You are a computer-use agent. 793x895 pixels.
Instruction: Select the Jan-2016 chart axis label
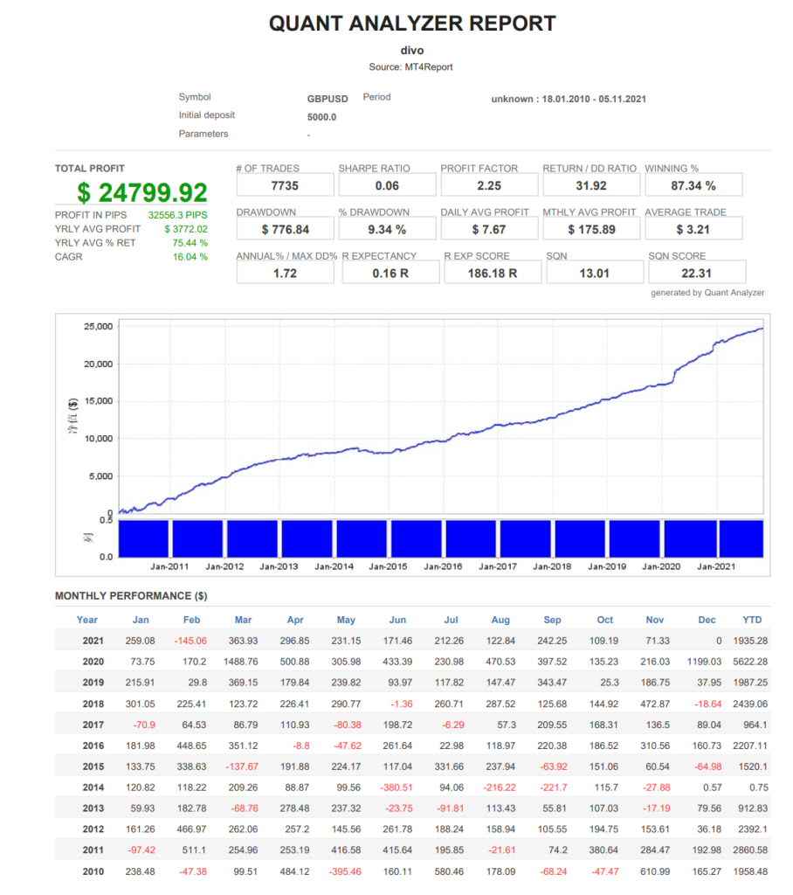pyautogui.click(x=443, y=566)
